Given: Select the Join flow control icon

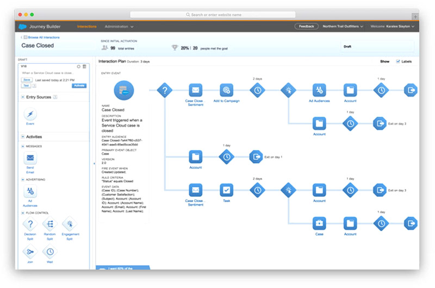Looking at the screenshot, I should [31, 251].
